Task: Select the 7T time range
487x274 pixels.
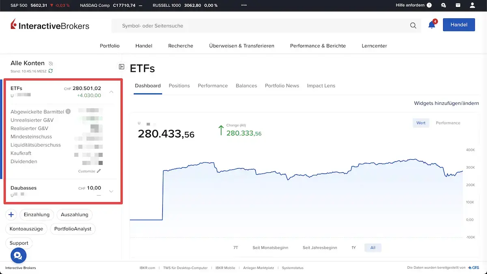Action: click(x=236, y=248)
